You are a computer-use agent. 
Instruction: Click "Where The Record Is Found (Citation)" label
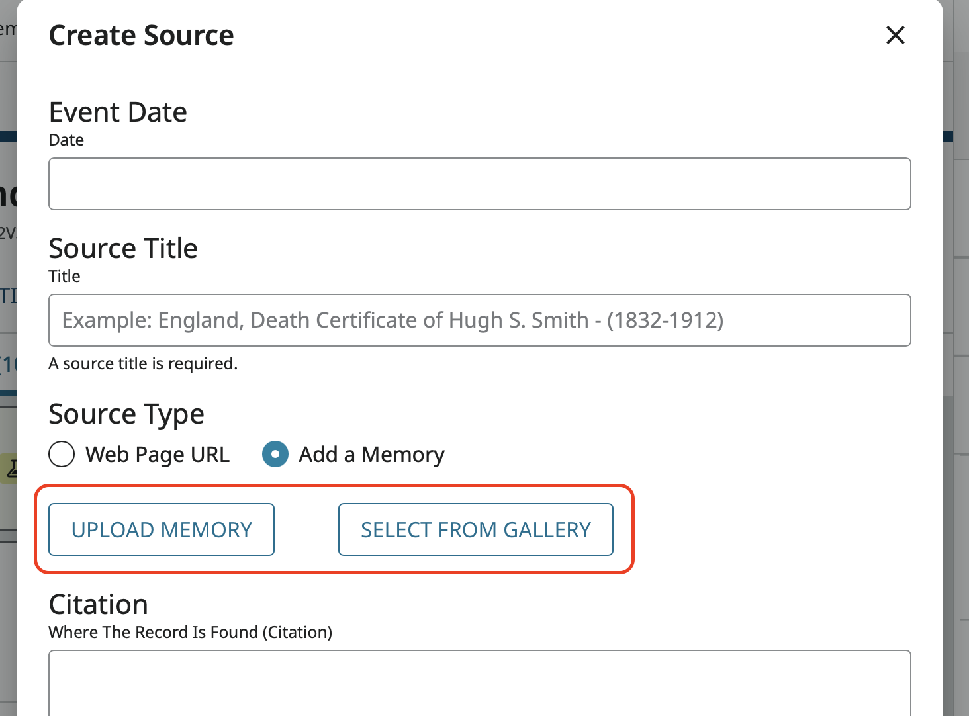pyautogui.click(x=190, y=633)
